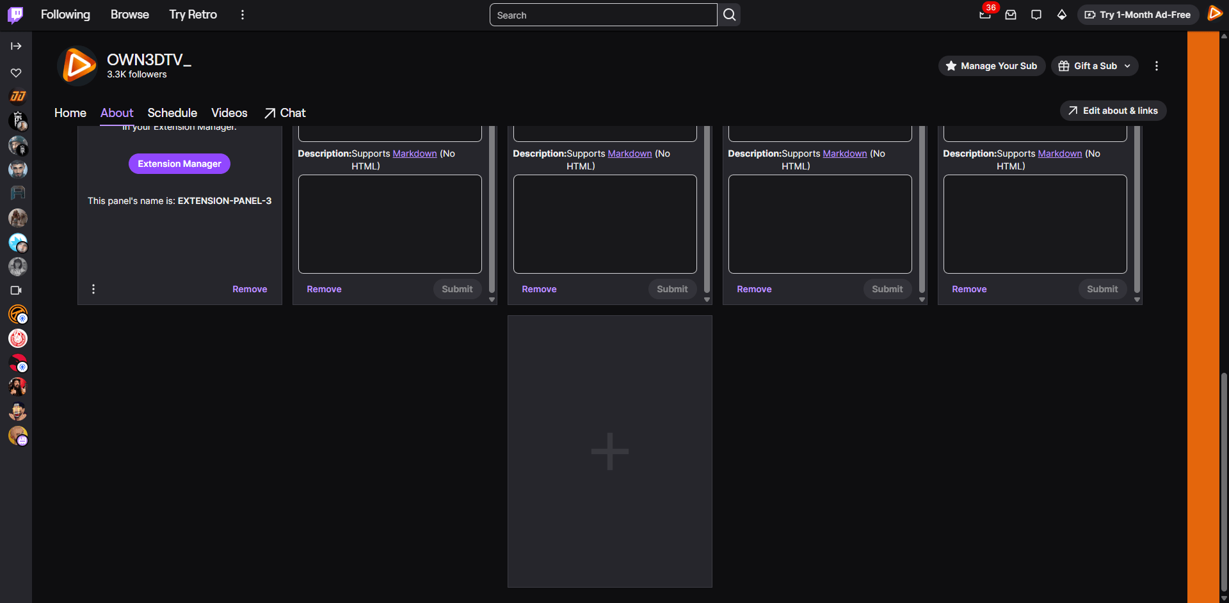Expand the Gift a Sub dropdown
1229x603 pixels.
(1095, 66)
